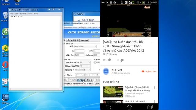Screen dimensions: 196x110
Task: Open the 35:14 suggested video thumbnail
Action: tap(113, 92)
